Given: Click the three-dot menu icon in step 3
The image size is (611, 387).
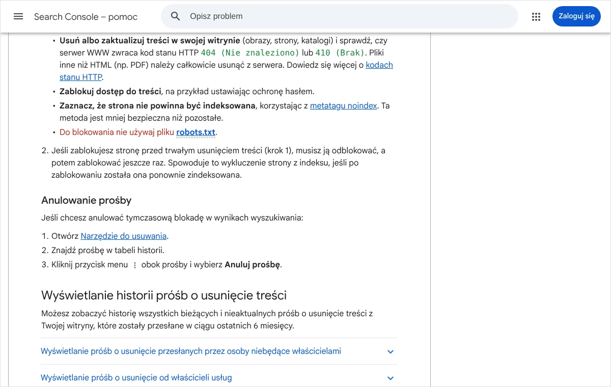Looking at the screenshot, I should click(135, 265).
